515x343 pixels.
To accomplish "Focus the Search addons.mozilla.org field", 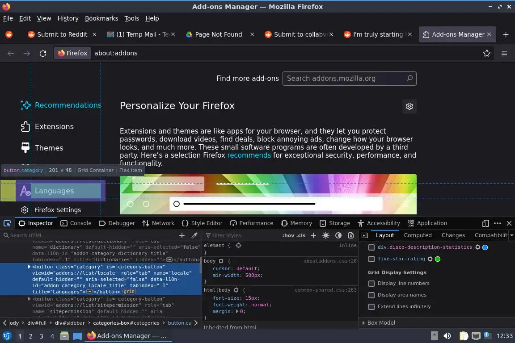I will pos(350,79).
